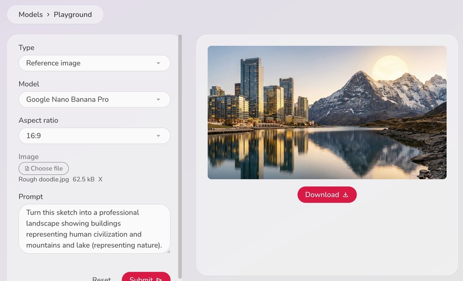The image size is (463, 281).
Task: Remove Rough doodle.jpg with the X
Action: click(x=100, y=179)
